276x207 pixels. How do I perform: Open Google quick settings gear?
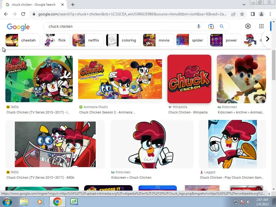click(248, 26)
